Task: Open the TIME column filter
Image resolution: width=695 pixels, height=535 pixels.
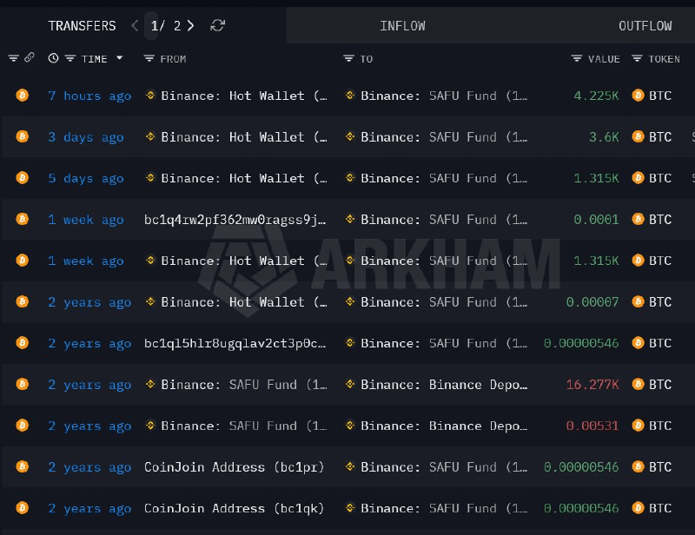Action: [x=70, y=58]
